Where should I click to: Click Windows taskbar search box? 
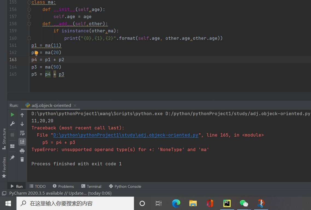(75, 203)
